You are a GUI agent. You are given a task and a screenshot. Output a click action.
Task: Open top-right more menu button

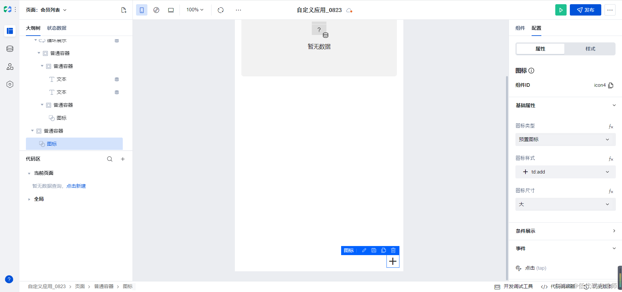(x=610, y=10)
